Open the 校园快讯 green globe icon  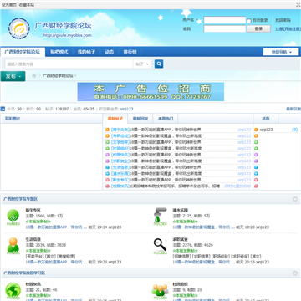click(x=13, y=291)
